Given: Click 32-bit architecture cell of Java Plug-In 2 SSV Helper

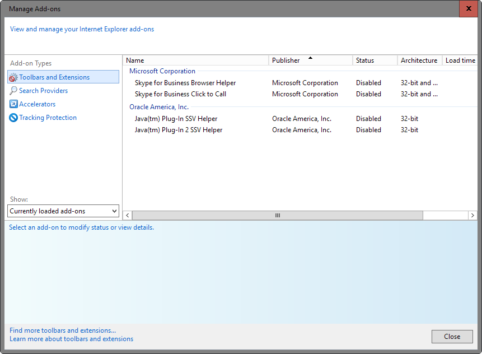Looking at the screenshot, I should (409, 130).
